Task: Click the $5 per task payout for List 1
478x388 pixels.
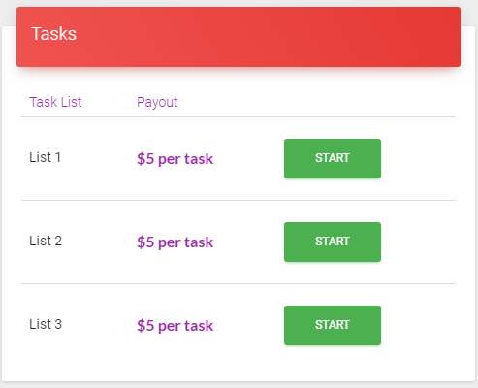Action: click(x=175, y=159)
